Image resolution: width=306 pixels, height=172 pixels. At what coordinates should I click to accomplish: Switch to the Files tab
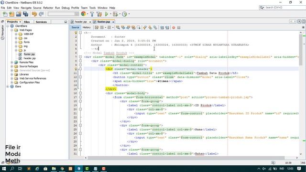click(x=27, y=22)
